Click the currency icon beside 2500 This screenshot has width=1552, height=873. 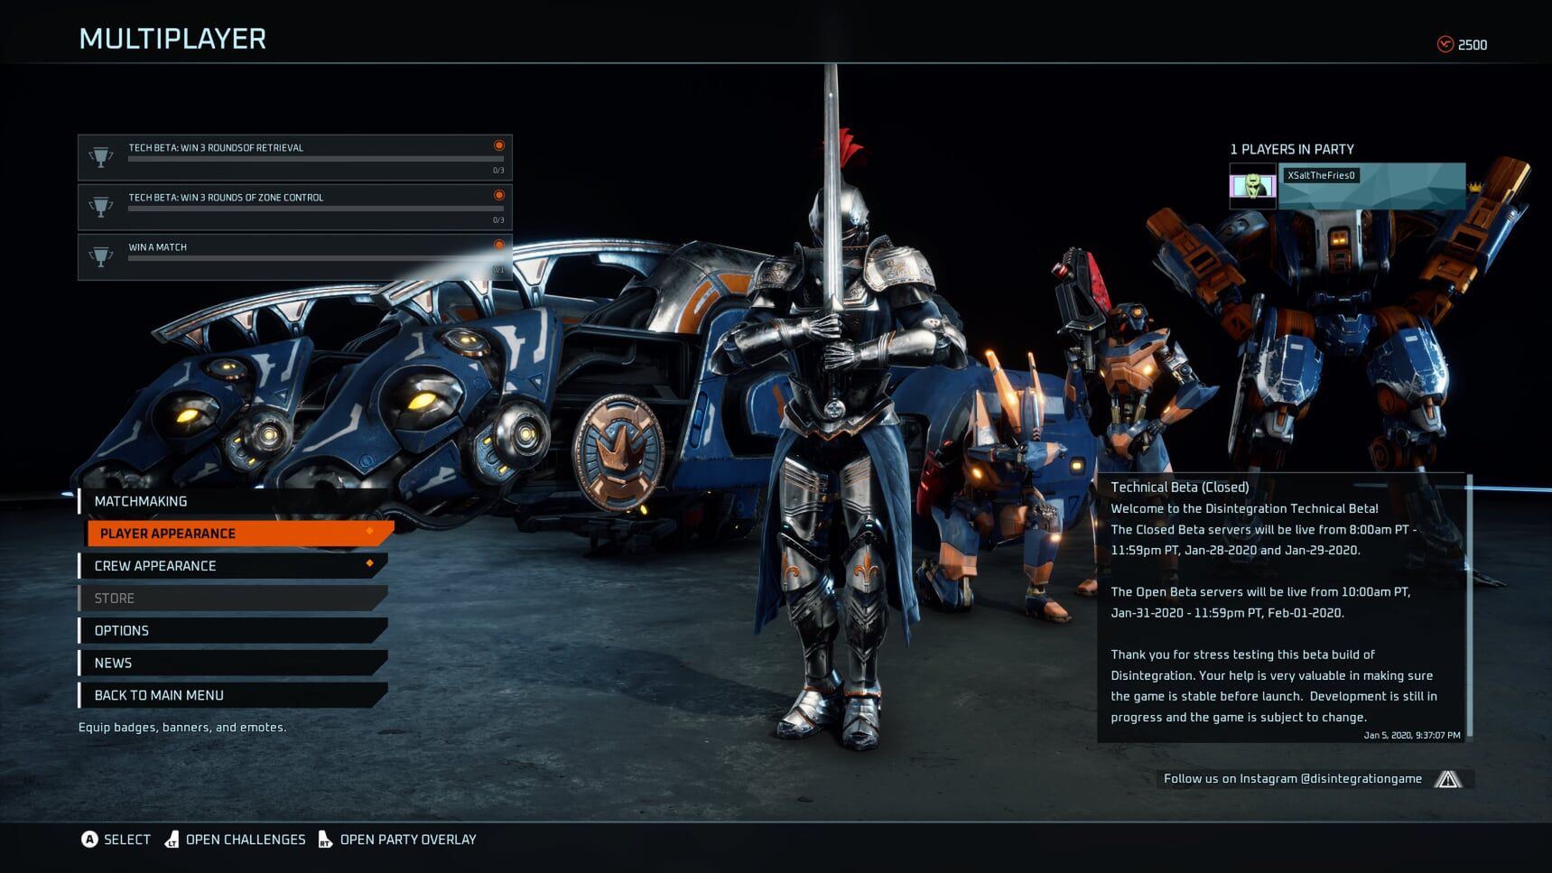[1445, 44]
